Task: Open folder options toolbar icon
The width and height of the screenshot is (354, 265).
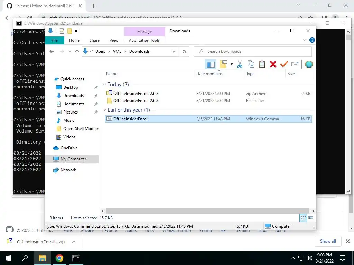Action: pos(223,65)
